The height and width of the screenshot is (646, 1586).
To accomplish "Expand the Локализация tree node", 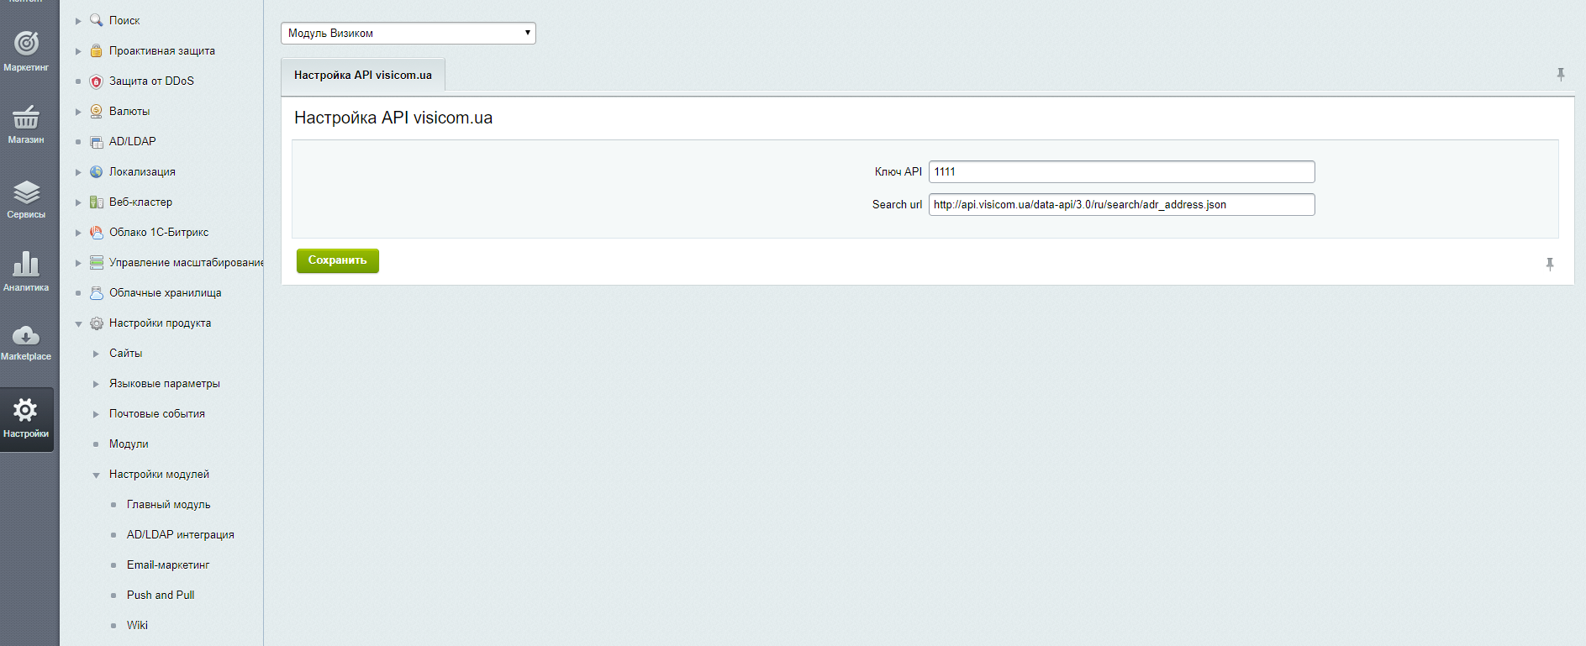I will tap(78, 172).
